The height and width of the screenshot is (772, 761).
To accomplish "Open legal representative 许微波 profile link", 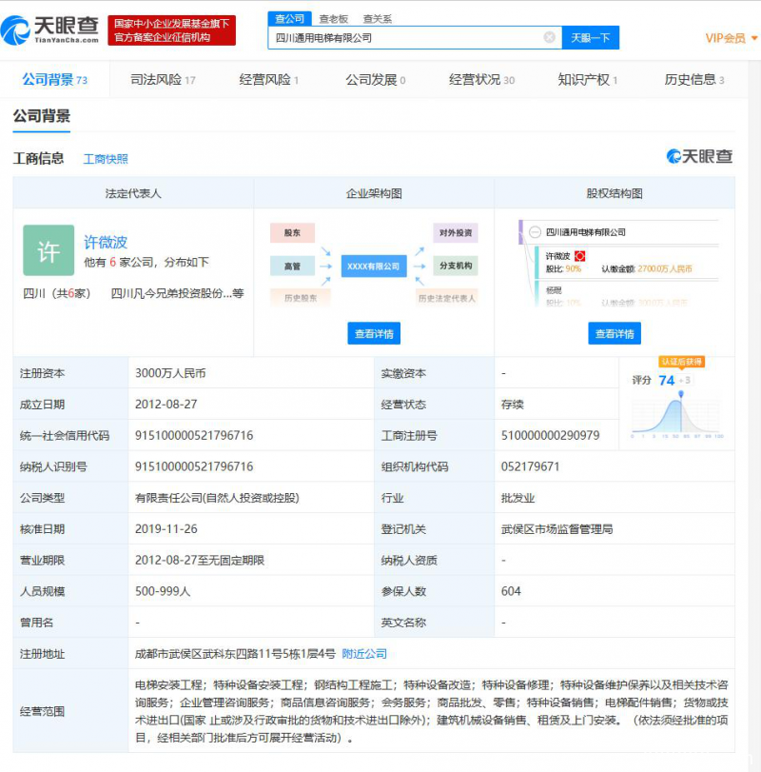I will click(106, 242).
